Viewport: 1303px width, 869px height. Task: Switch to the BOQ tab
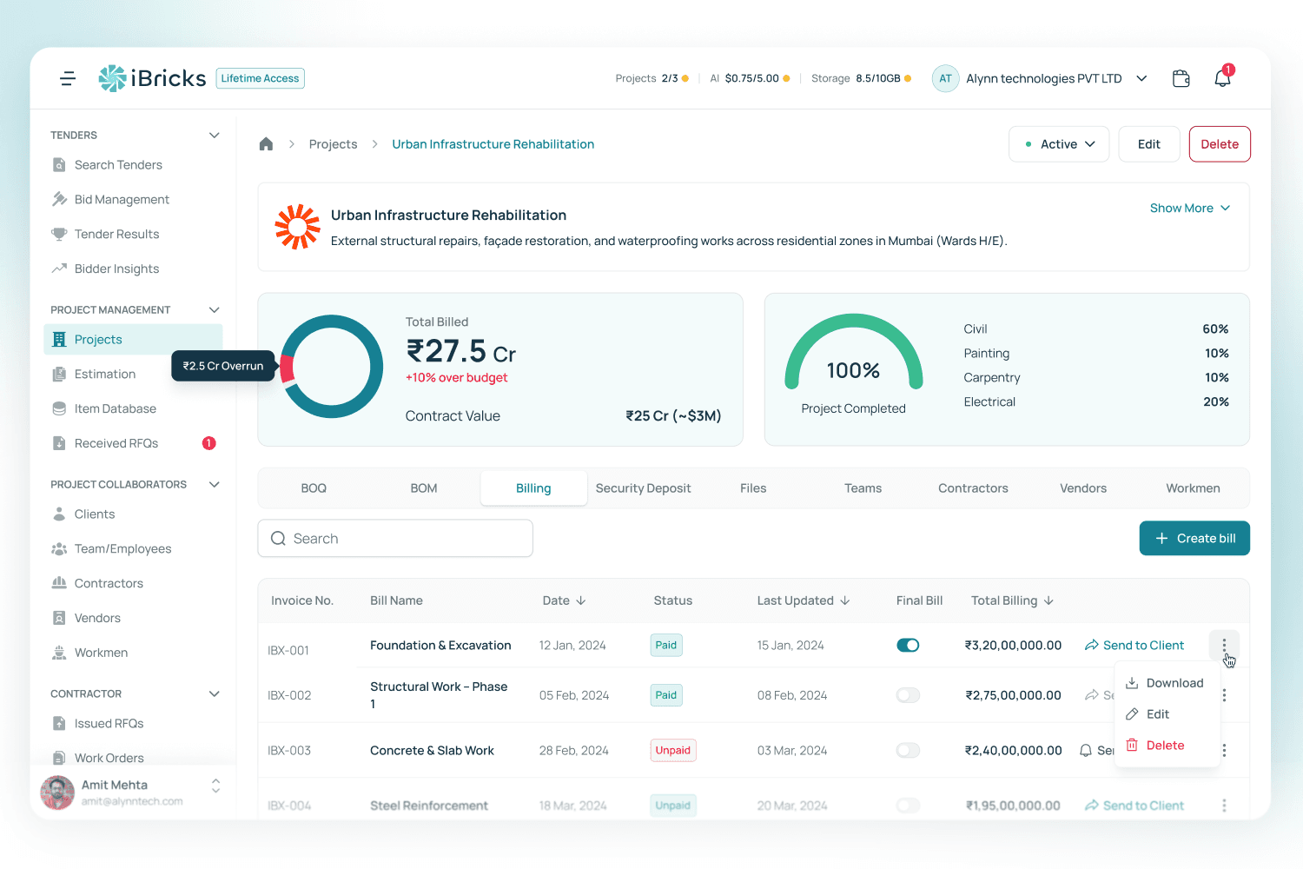click(x=314, y=488)
